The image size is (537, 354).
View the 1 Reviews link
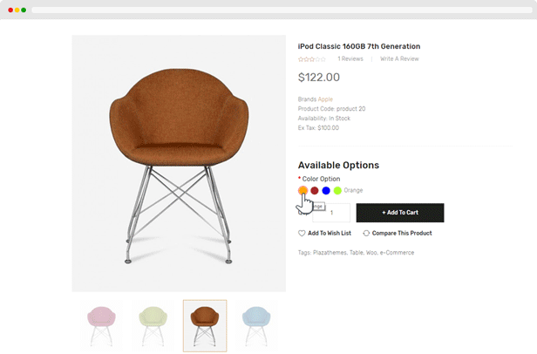[x=350, y=59]
